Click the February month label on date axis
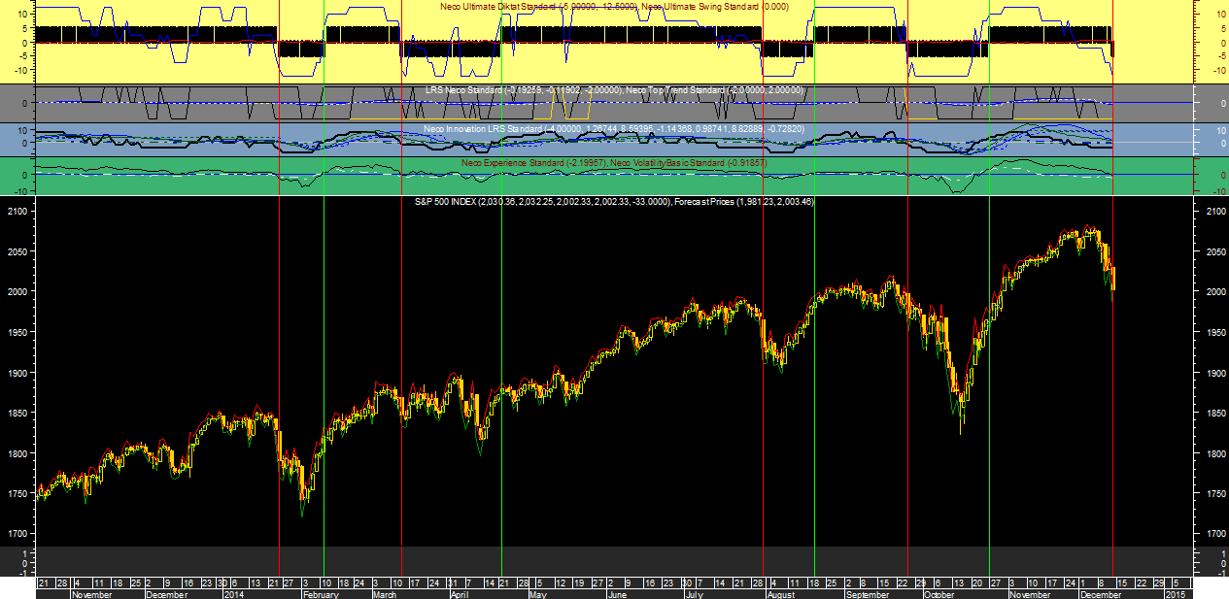The width and height of the screenshot is (1229, 599). [x=322, y=593]
